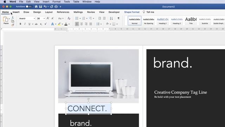The image size is (225, 127).
Task: Center align the text
Action: click(x=82, y=24)
